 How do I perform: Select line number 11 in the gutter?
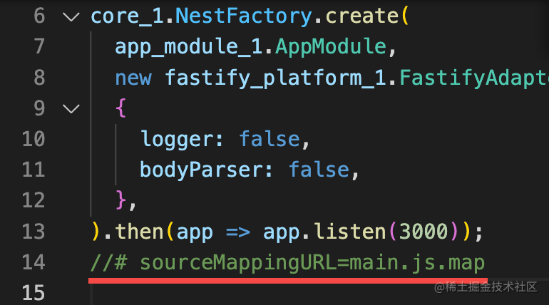pos(34,170)
